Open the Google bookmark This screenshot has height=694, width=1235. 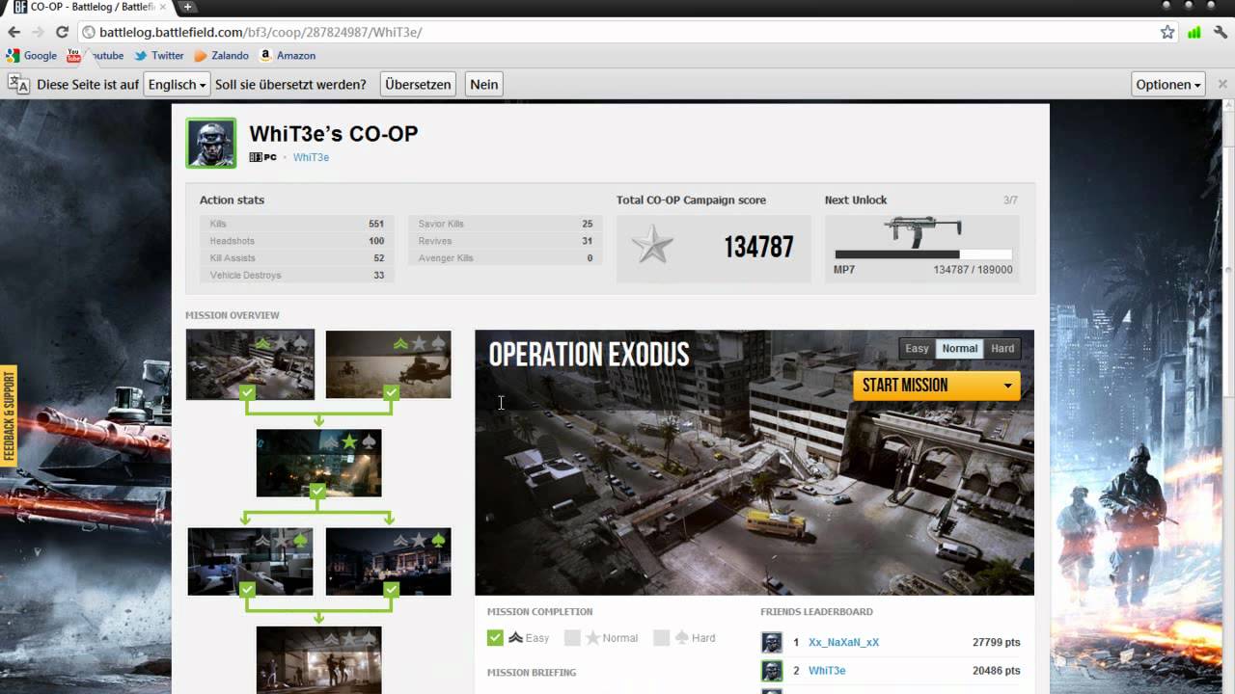[x=31, y=56]
